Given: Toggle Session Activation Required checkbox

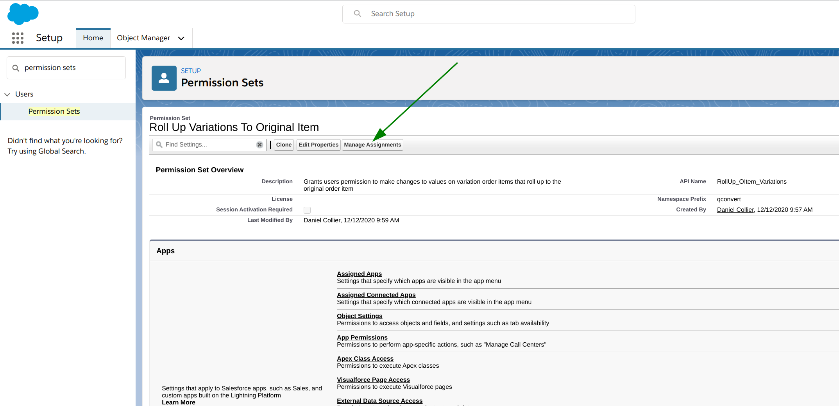Looking at the screenshot, I should 307,210.
